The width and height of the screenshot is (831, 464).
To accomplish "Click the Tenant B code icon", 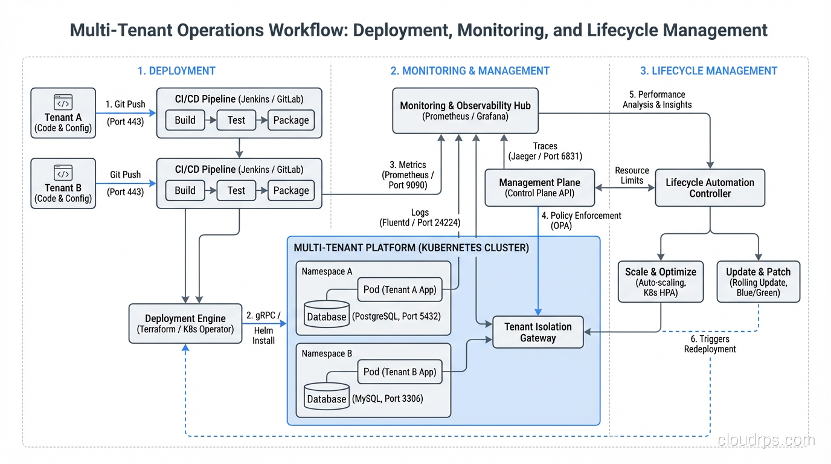I will tap(63, 173).
